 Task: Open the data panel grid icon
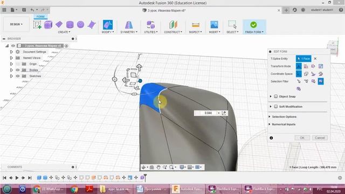pos(4,10)
